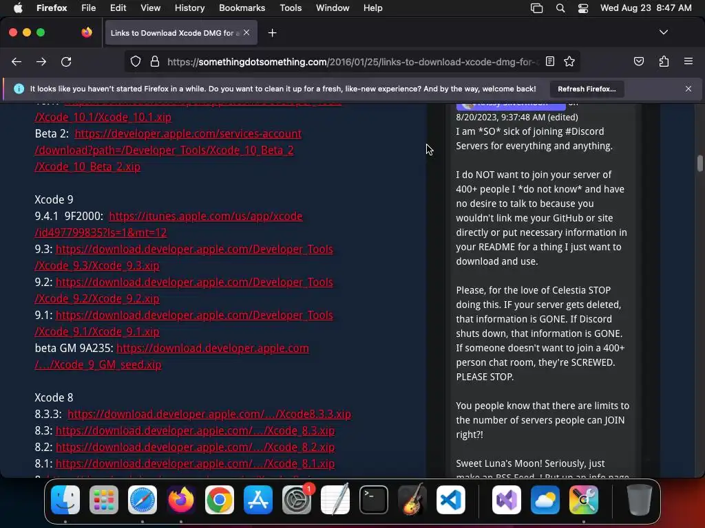Open Terminal from the Dock
The height and width of the screenshot is (528, 705).
tap(374, 499)
